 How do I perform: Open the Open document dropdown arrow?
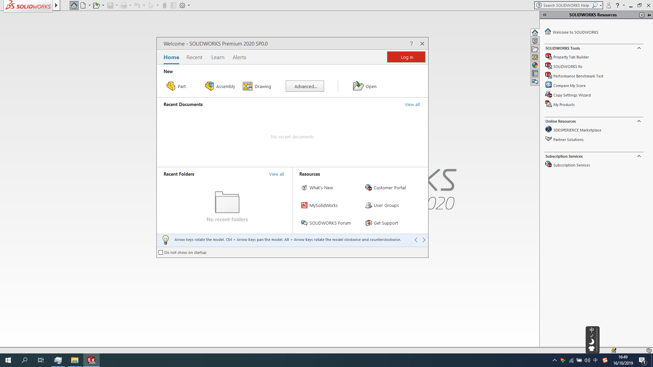pyautogui.click(x=103, y=5)
